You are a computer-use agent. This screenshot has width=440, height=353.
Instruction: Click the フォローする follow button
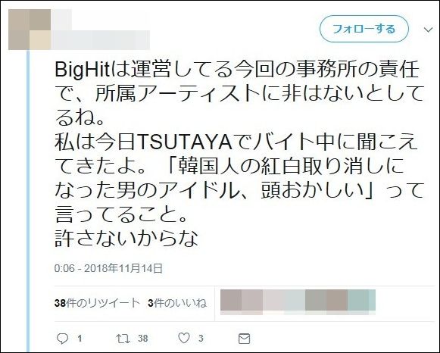pos(364,29)
